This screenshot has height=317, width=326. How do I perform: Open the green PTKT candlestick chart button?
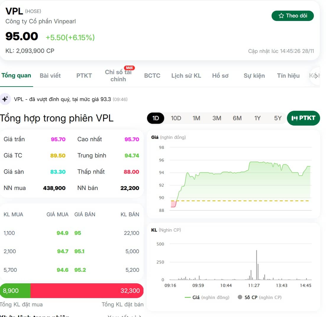click(x=303, y=118)
